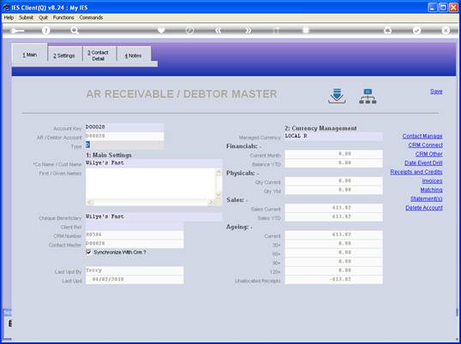
Task: Open the question mark help icon
Action: click(45, 30)
